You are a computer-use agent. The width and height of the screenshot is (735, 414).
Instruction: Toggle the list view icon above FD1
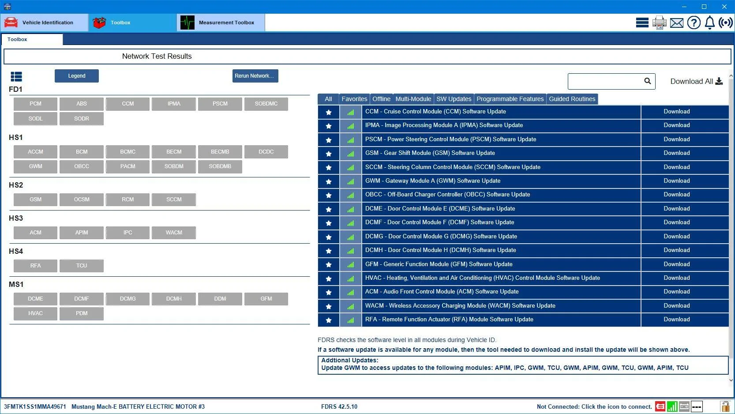pos(16,77)
